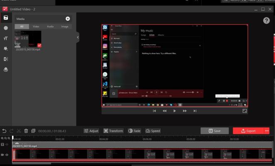The image size is (275, 166).
Task: Open the star-shaped effects icon in sidebar
Action: point(6,49)
